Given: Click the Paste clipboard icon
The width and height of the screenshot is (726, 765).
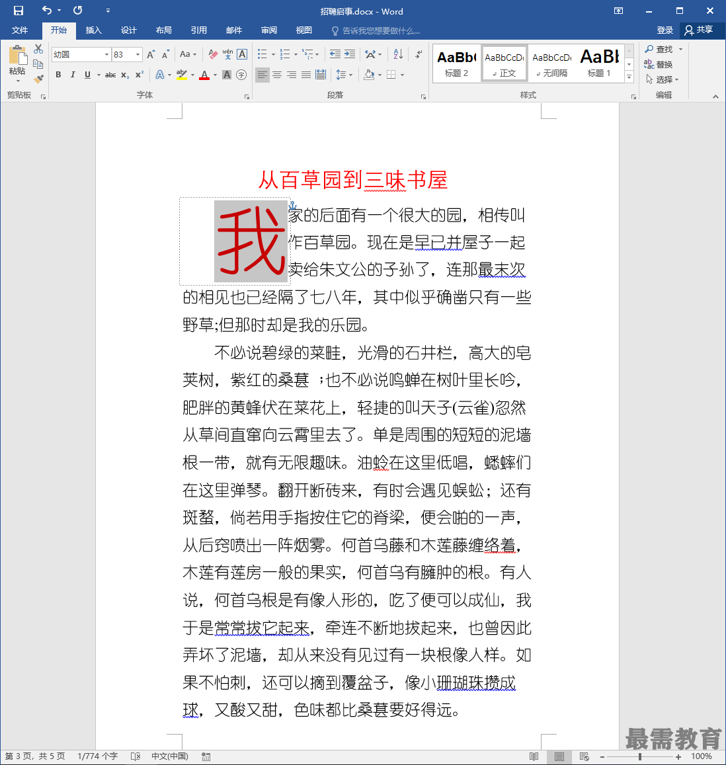Looking at the screenshot, I should click(18, 55).
